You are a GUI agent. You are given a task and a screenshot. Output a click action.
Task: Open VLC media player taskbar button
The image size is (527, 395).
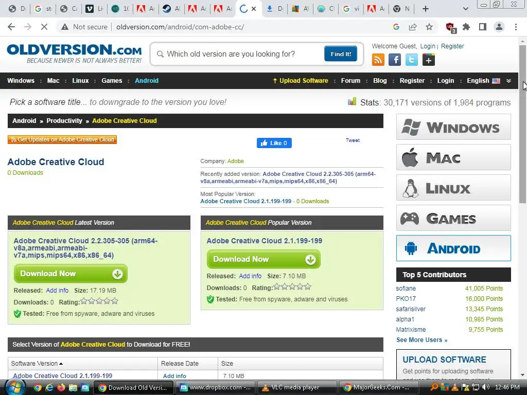pyautogui.click(x=296, y=387)
